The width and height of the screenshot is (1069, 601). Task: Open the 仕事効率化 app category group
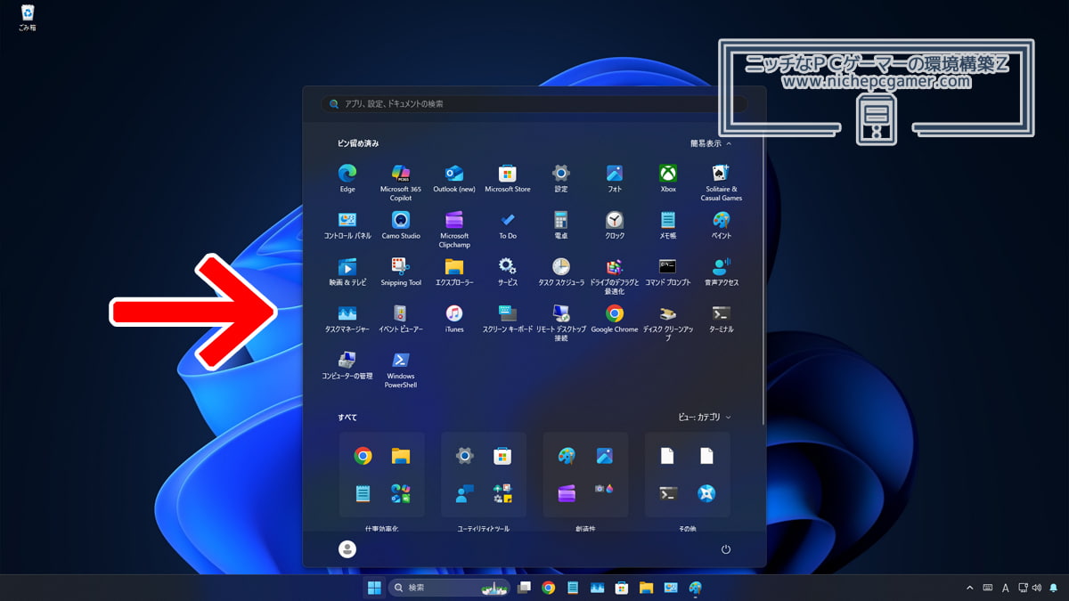pos(382,474)
